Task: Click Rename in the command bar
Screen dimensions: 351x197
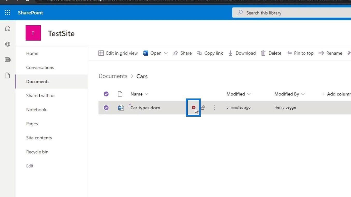Action: [x=330, y=53]
